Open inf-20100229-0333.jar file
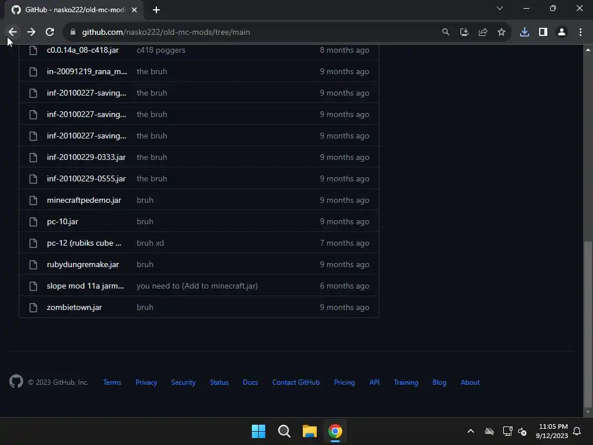 click(x=86, y=157)
